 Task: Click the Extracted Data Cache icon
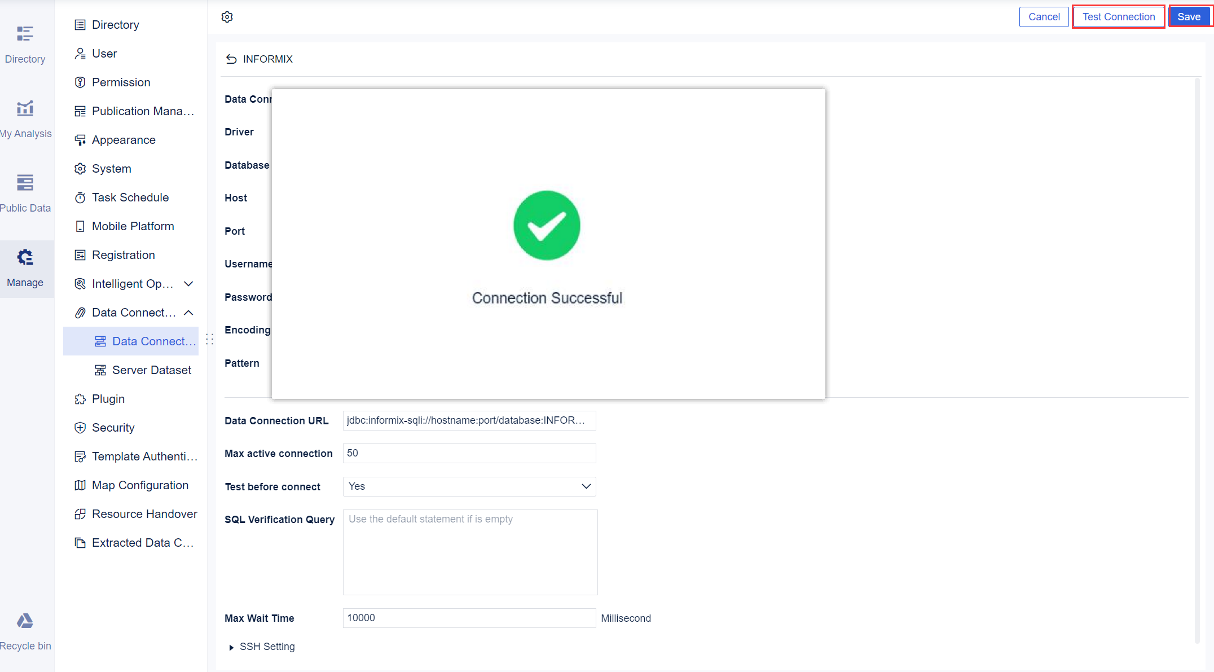[80, 543]
